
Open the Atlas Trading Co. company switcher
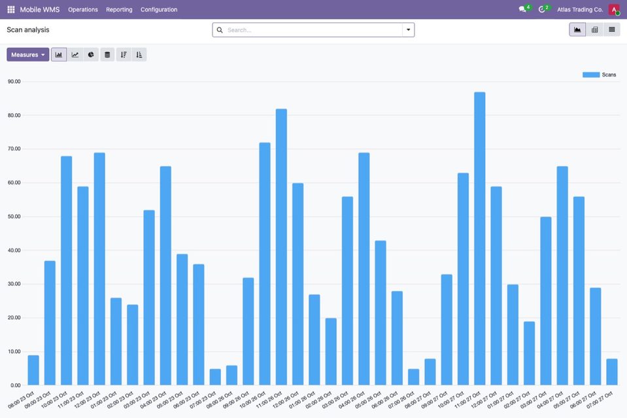pyautogui.click(x=580, y=10)
